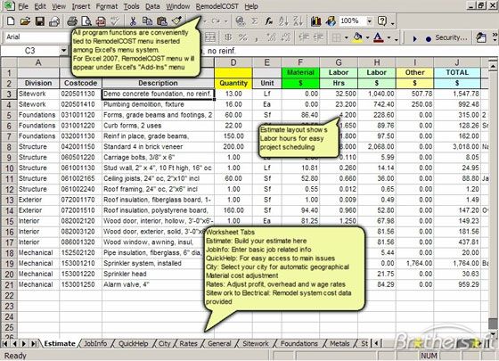Image resolution: width=499 pixels, height=361 pixels.
Task: Apply Percent style icon
Action: [x=242, y=37]
